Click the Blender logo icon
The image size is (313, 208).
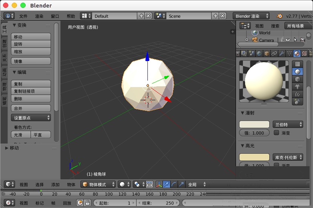[279, 16]
